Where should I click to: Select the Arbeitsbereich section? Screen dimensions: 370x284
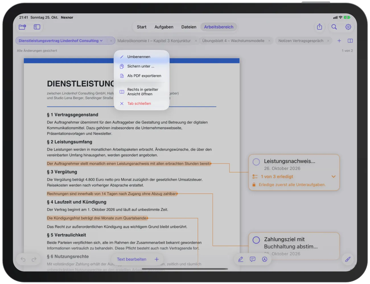tap(219, 27)
